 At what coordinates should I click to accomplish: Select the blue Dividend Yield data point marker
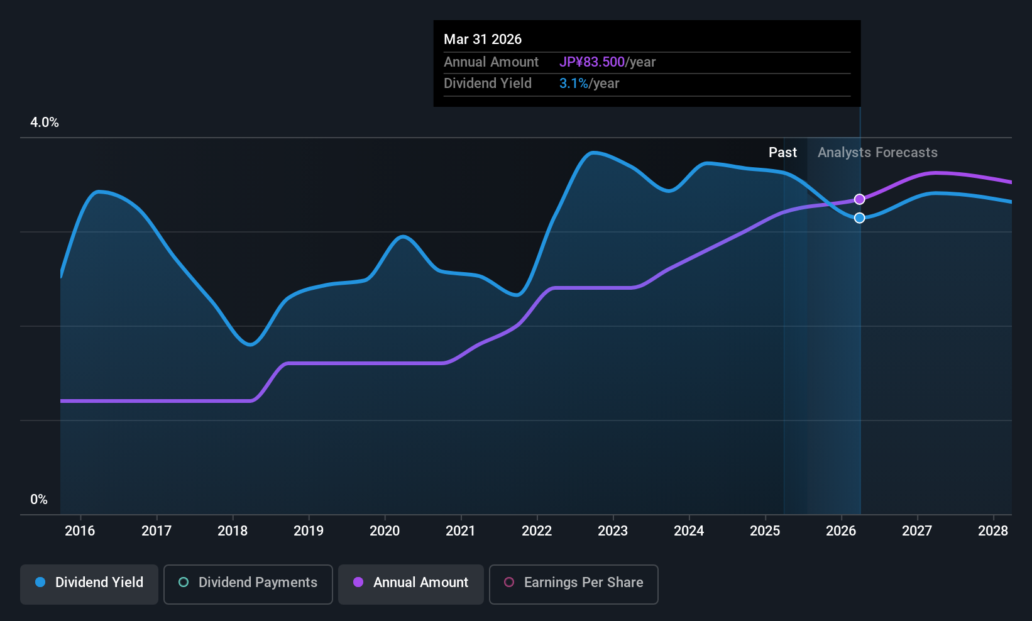tap(860, 218)
